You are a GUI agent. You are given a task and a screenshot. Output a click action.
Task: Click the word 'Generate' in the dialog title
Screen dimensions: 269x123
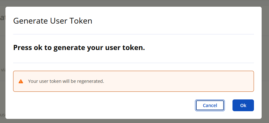coord(30,21)
